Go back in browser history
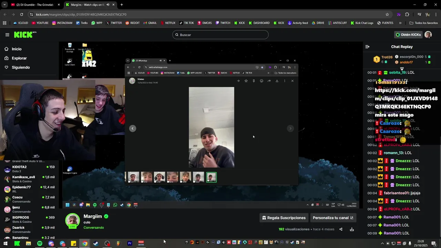 point(5,14)
